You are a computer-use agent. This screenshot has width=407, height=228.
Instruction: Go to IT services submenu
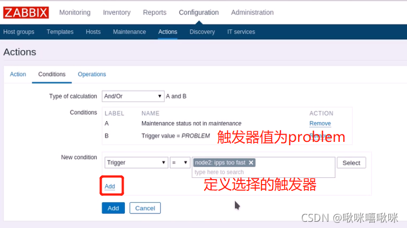click(241, 32)
